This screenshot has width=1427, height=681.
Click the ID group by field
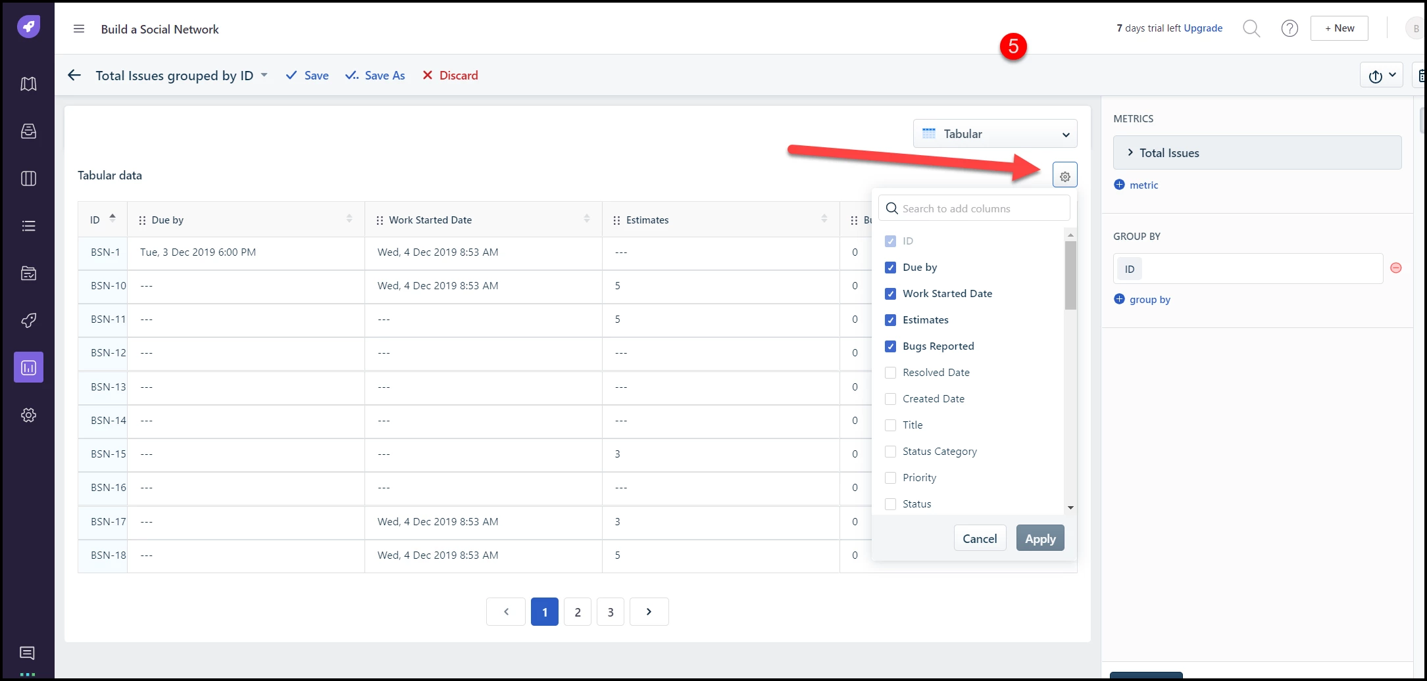[1248, 269]
